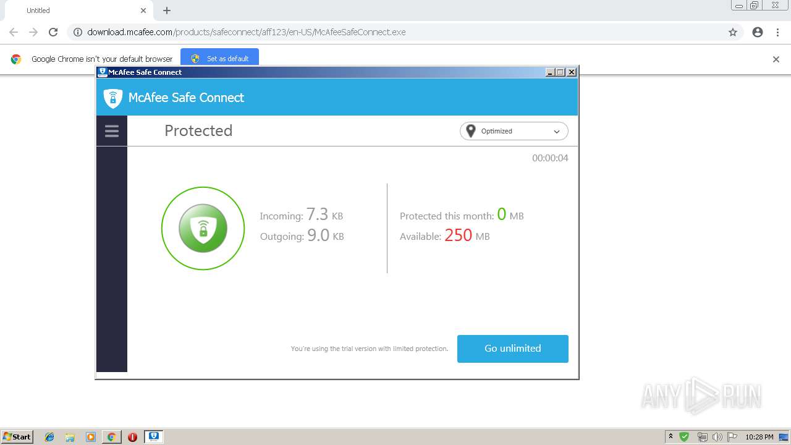Open the Opera icon in taskbar
The image size is (791, 445).
tap(132, 437)
